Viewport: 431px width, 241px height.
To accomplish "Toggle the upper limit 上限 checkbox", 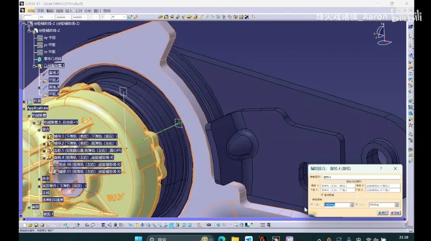I will 357,205.
